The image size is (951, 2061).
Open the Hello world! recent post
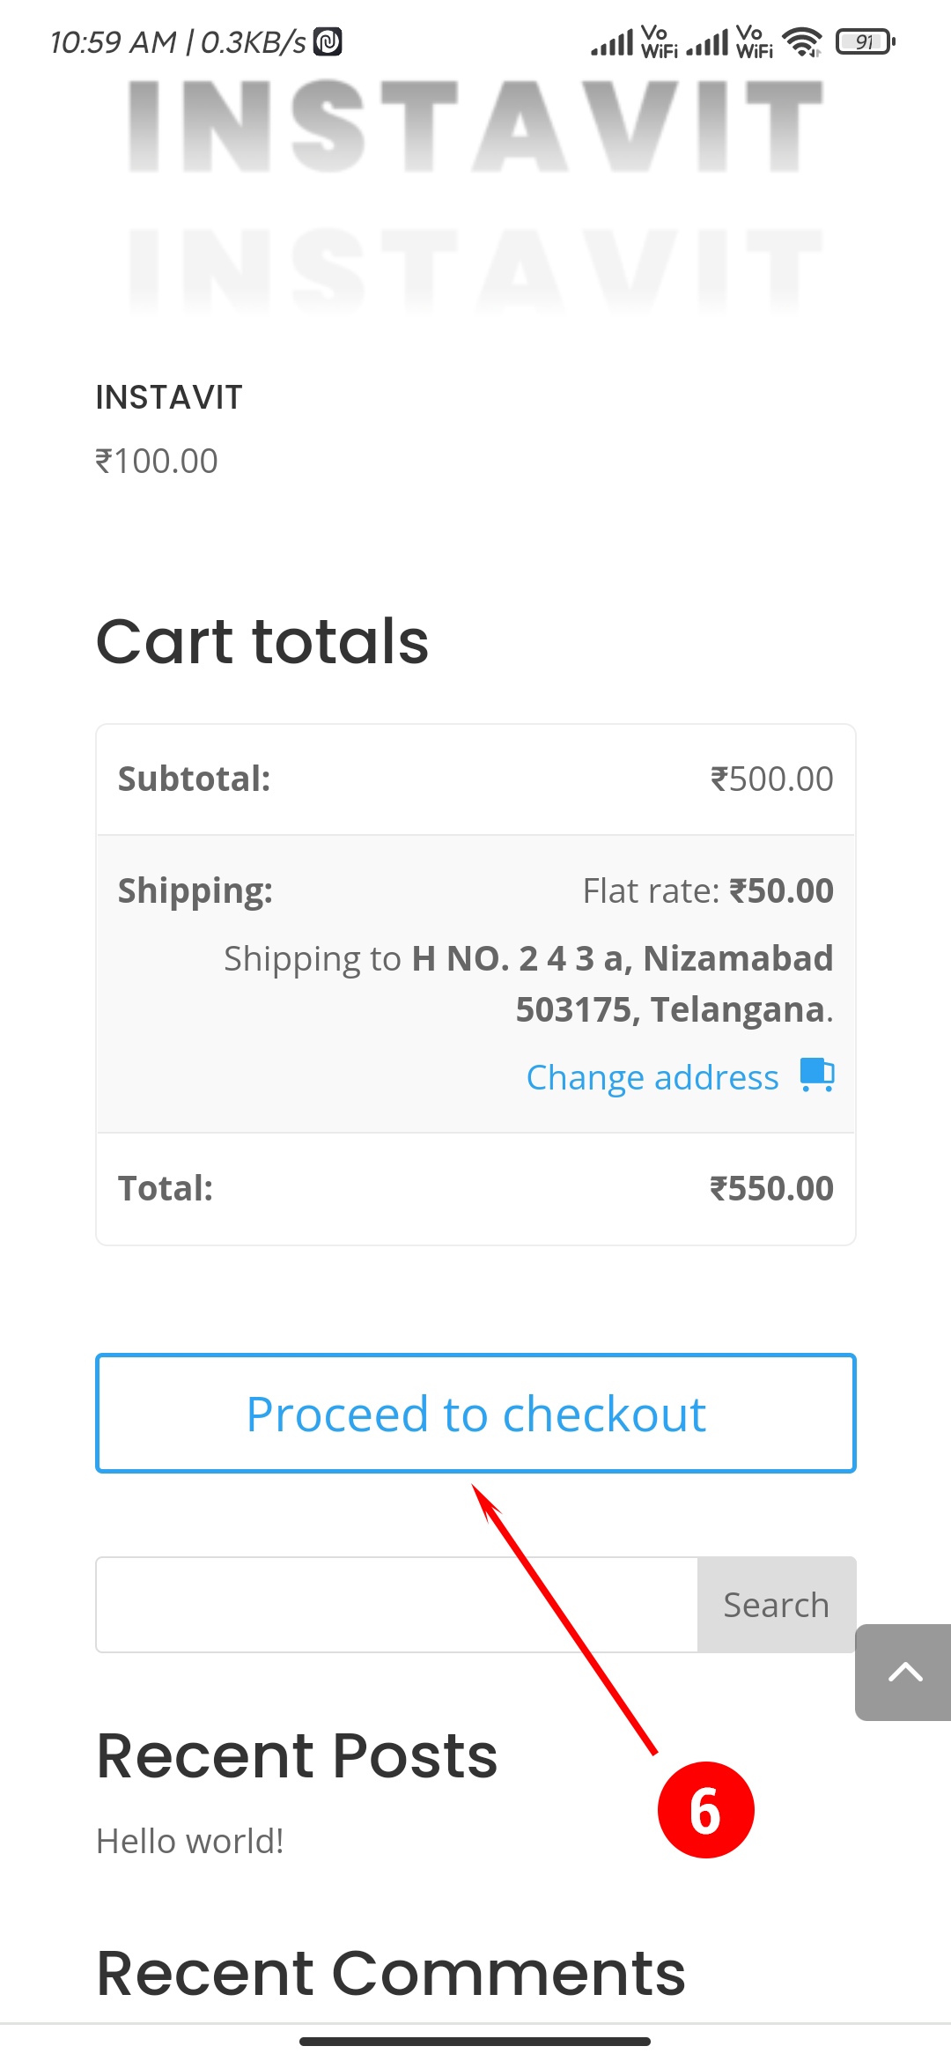pyautogui.click(x=189, y=1841)
